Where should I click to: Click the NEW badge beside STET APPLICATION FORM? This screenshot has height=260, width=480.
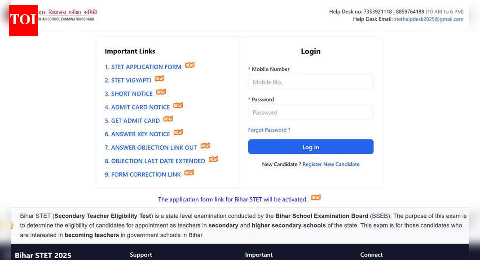pos(189,65)
